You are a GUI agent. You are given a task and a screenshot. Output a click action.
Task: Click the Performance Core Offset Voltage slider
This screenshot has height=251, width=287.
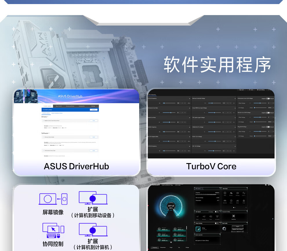click(260, 103)
